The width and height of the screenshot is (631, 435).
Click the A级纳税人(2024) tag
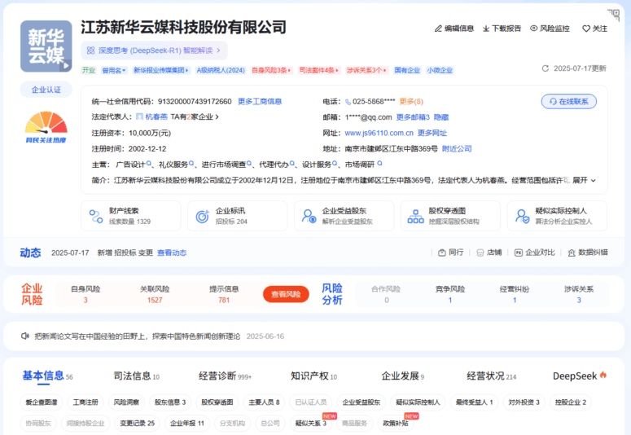(221, 70)
